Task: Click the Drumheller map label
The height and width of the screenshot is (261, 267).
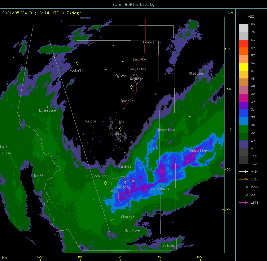Action: pos(198,151)
